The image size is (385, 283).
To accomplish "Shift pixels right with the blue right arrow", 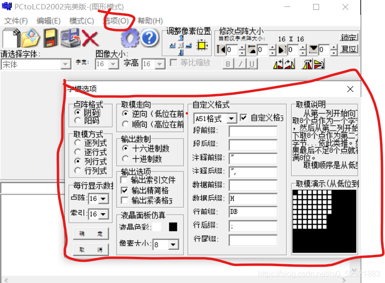I will point(189,46).
